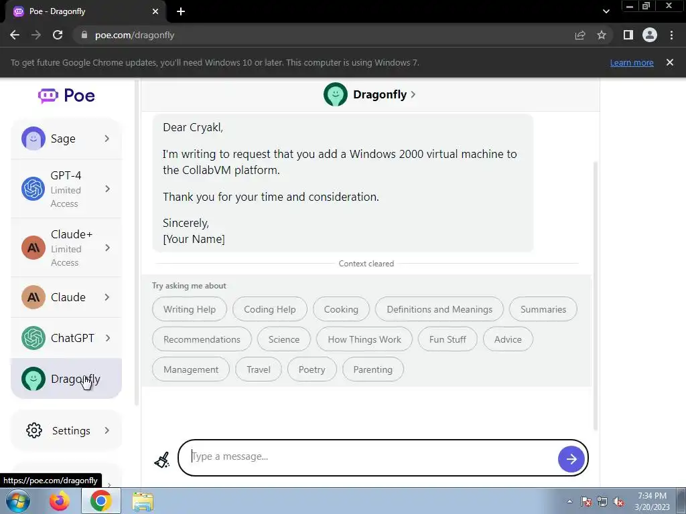The width and height of the screenshot is (686, 514).
Task: Reload the page
Action: coord(58,35)
